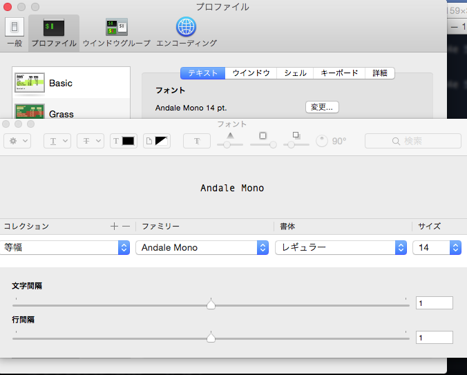This screenshot has height=375, width=467.
Task: Select the Basic profile in list
Action: [x=71, y=83]
